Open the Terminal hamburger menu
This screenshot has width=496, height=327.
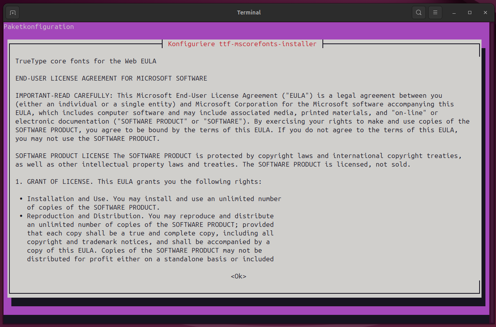click(435, 13)
